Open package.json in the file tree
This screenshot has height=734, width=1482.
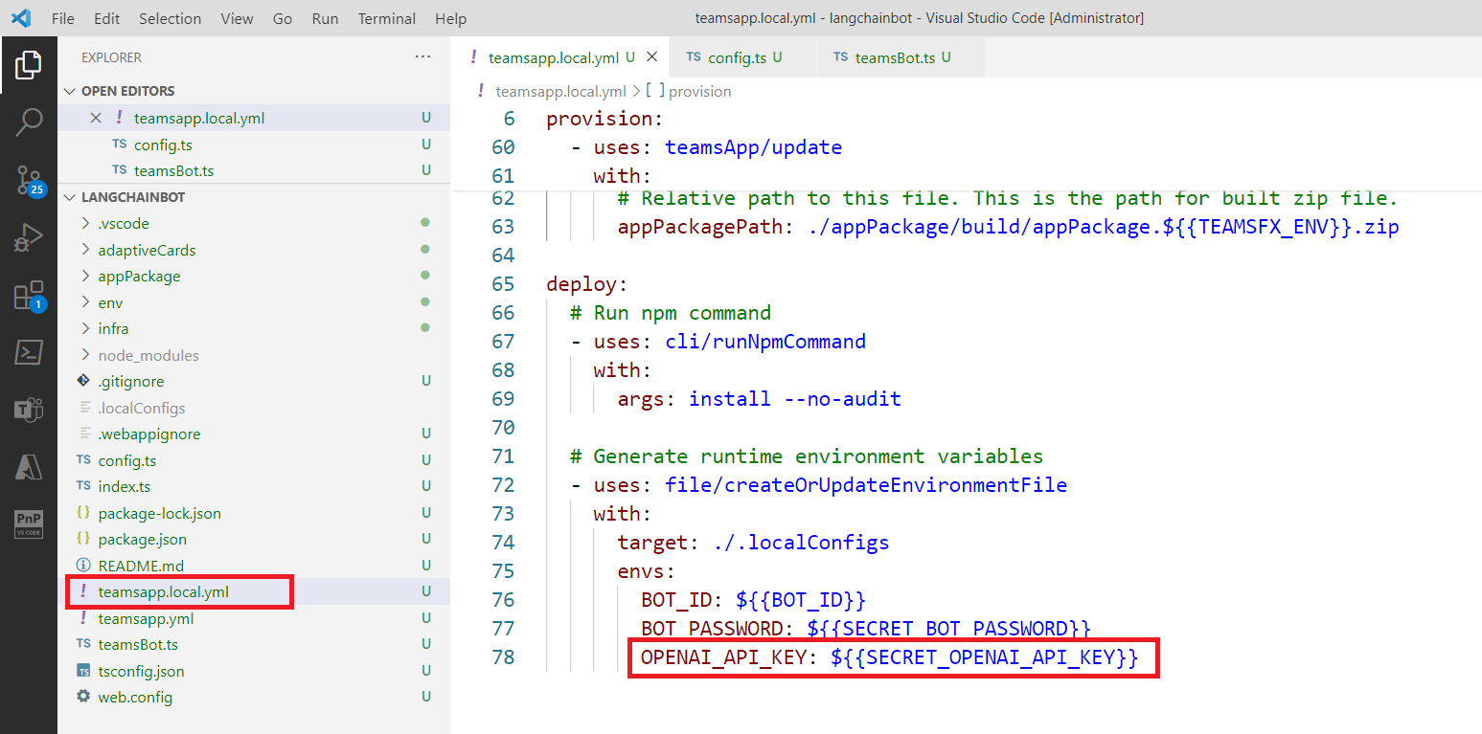coord(142,540)
